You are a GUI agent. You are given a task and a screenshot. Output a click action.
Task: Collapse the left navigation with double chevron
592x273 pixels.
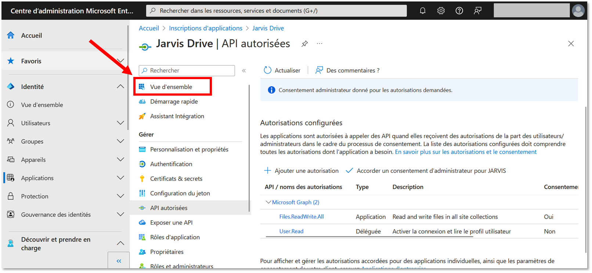119,261
